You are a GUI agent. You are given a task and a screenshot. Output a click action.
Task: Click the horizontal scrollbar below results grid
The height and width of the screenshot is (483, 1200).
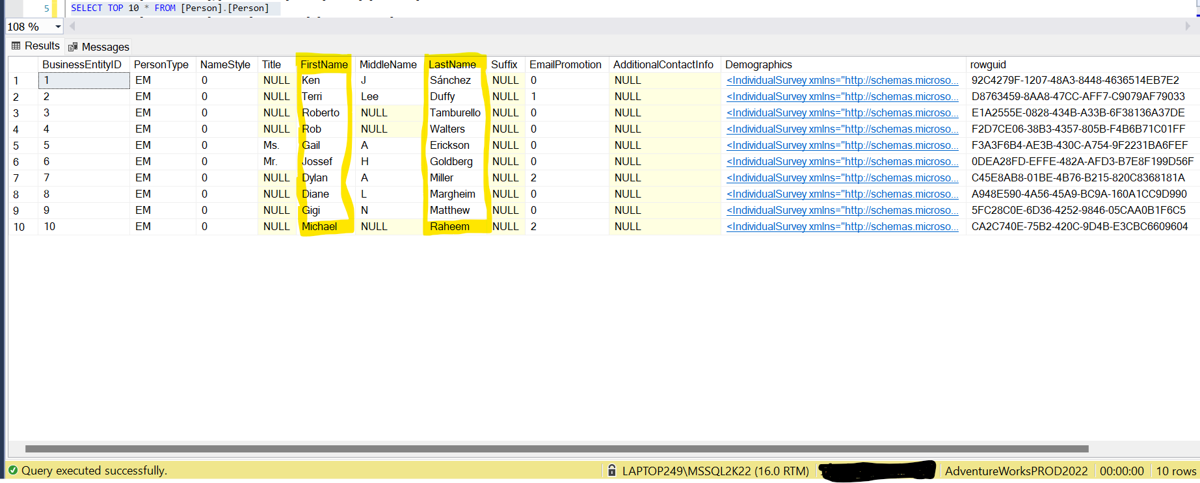point(557,449)
